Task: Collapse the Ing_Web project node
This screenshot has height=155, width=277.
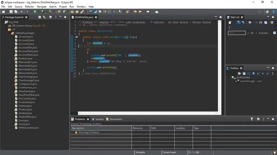Action: [3, 22]
